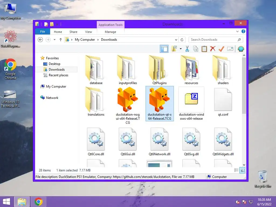Screen dimensions: 276x207
Task: Click the taskbar clock showing 10:28 AM
Action: point(264,202)
